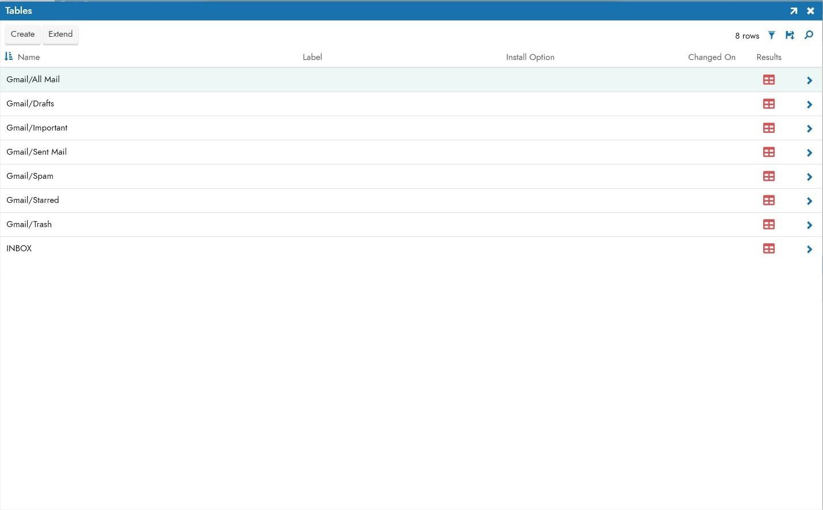Open the filter icon in the toolbar
Screen dimensions: 823x510
pyautogui.click(x=771, y=36)
